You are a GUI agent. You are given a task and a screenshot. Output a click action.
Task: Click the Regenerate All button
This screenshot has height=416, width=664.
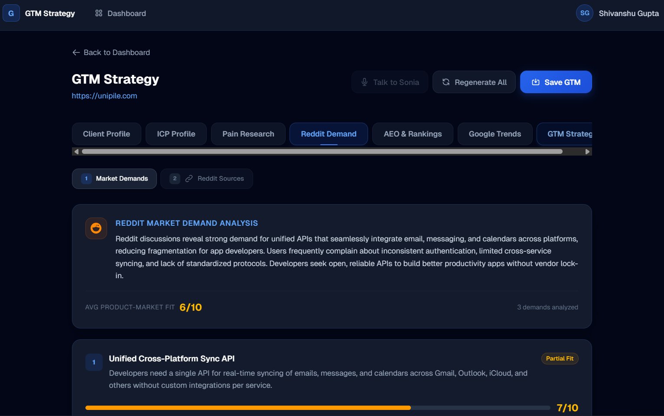[x=474, y=82]
